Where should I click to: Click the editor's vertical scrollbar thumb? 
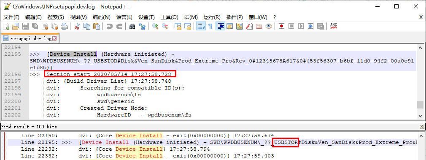point(420,105)
